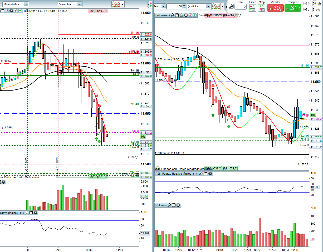Click the alert bell on Heikin-Ashi chart
323x252 pixels.
[181, 15]
